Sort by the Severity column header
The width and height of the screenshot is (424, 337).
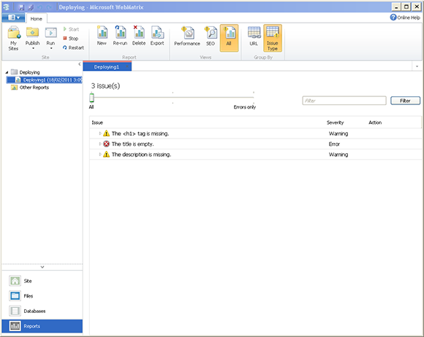335,123
